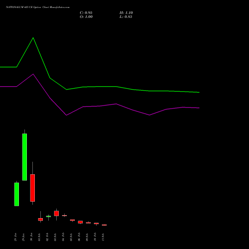This screenshot has height=249, width=249.
Task: Click the 30 Jan date label
Action: (31, 237)
